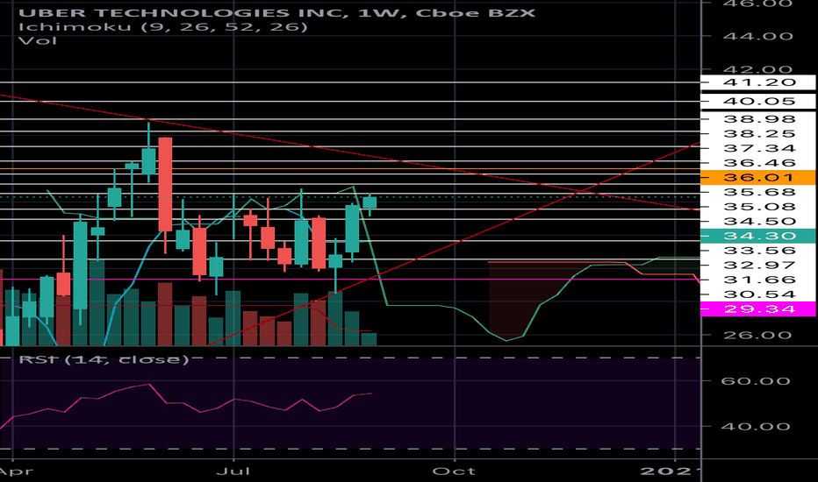Image resolution: width=818 pixels, height=482 pixels.
Task: Select the Ichimoku (9, 26, 52, 26) indicator label
Action: (163, 26)
